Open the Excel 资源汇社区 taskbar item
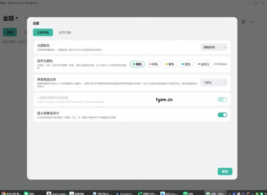This screenshot has width=267, height=195. (147, 193)
